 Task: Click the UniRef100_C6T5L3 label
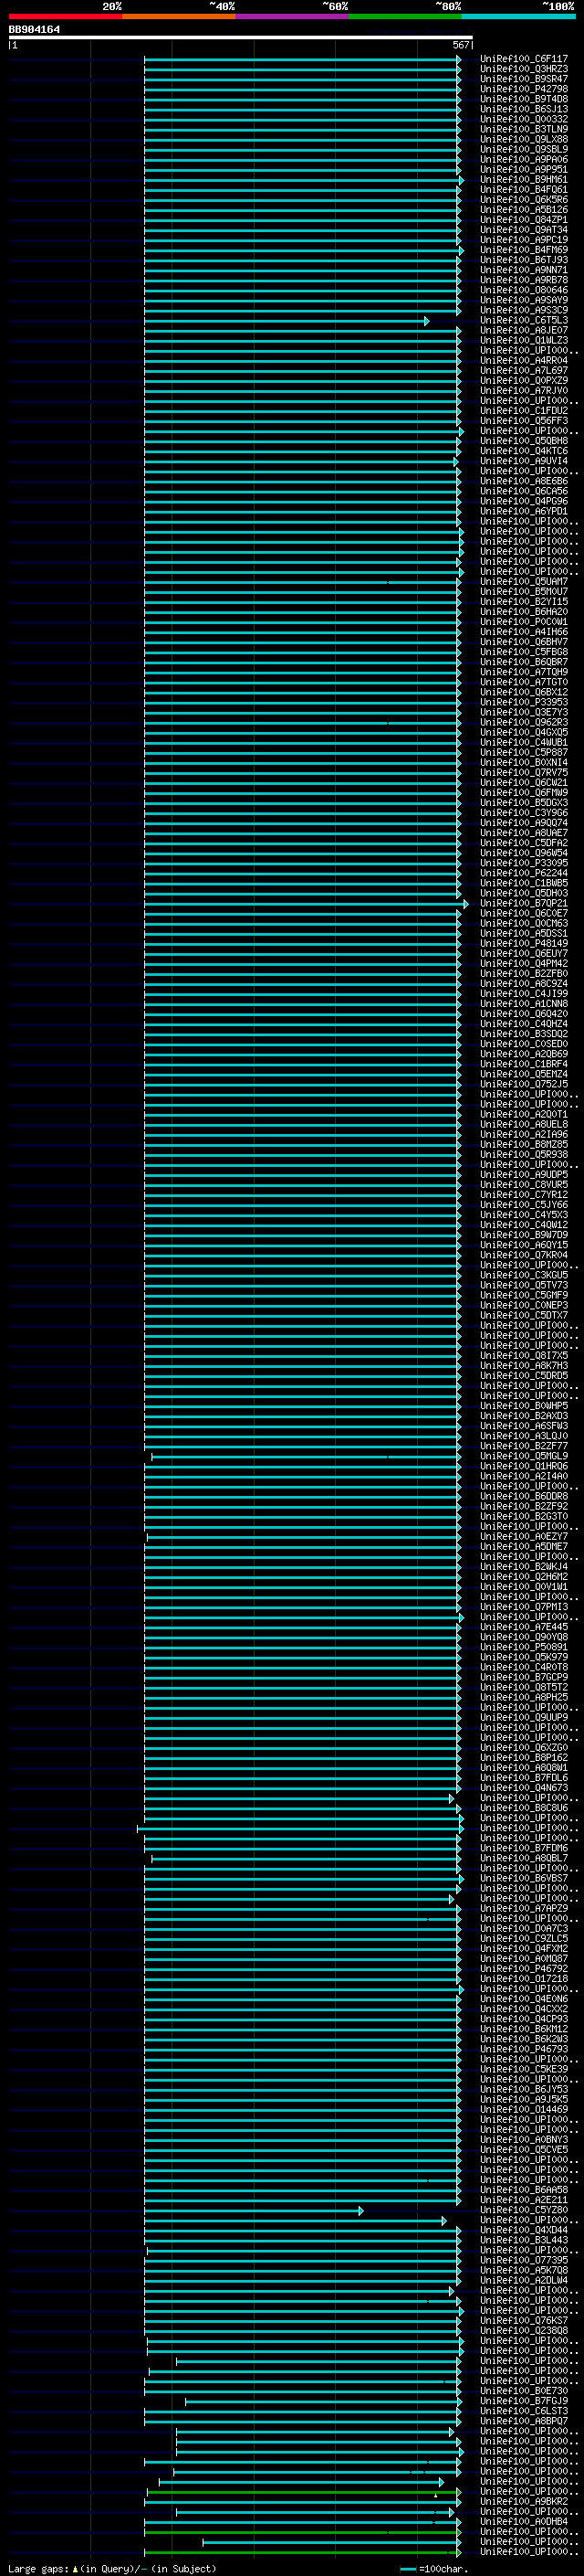524,320
